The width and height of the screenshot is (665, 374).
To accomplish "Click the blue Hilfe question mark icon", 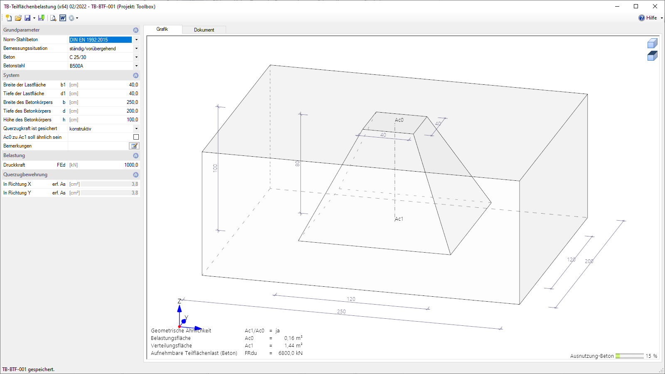I will click(642, 18).
